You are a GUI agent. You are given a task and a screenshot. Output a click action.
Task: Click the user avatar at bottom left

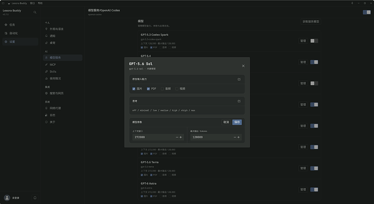pos(7,198)
